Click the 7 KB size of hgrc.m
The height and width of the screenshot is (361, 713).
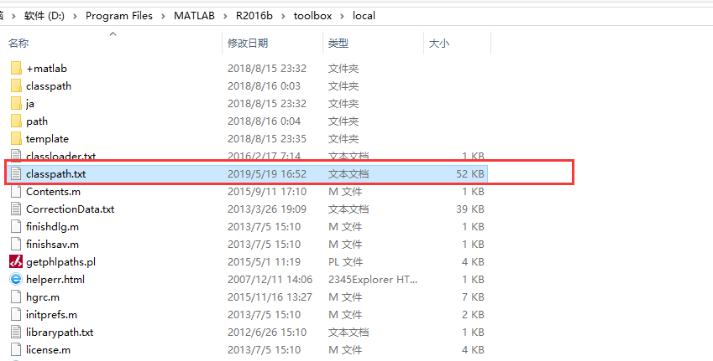coord(474,297)
